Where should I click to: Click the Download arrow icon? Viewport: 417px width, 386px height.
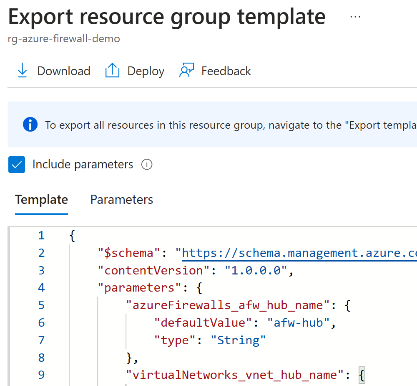pyautogui.click(x=22, y=71)
